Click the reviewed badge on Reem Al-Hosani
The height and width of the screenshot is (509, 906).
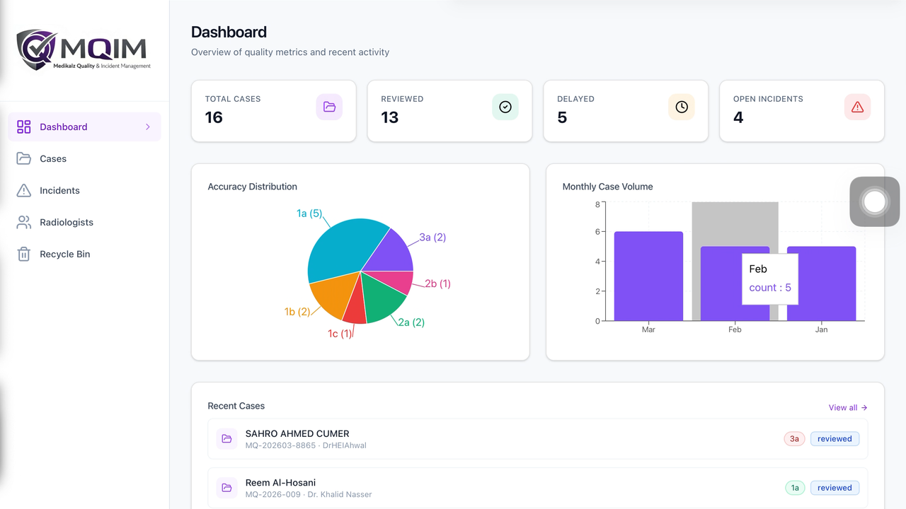click(835, 488)
